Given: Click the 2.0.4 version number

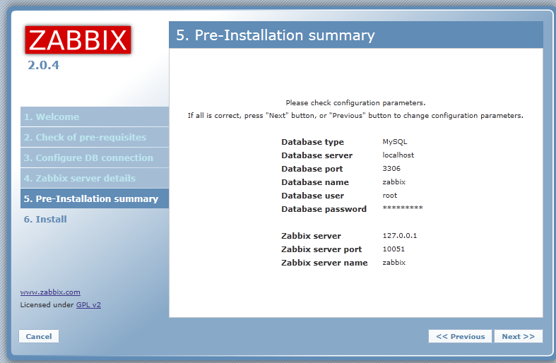Looking at the screenshot, I should (43, 65).
